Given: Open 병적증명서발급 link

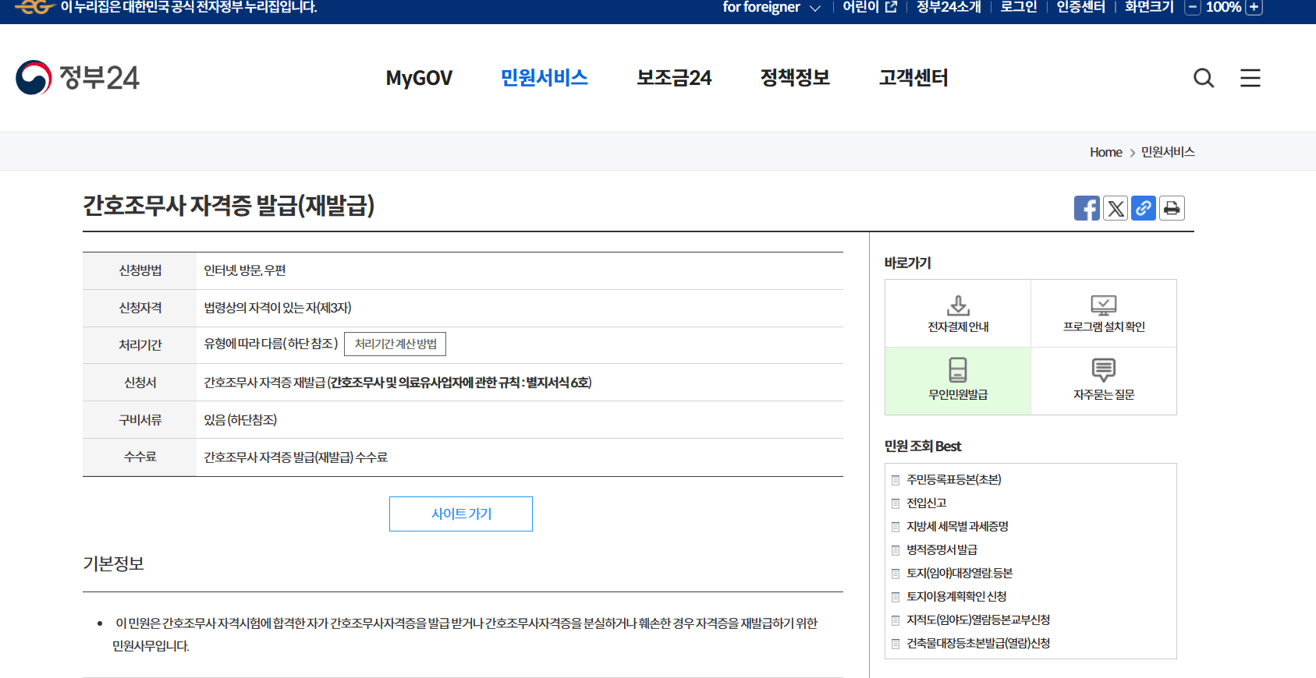Looking at the screenshot, I should click(942, 549).
